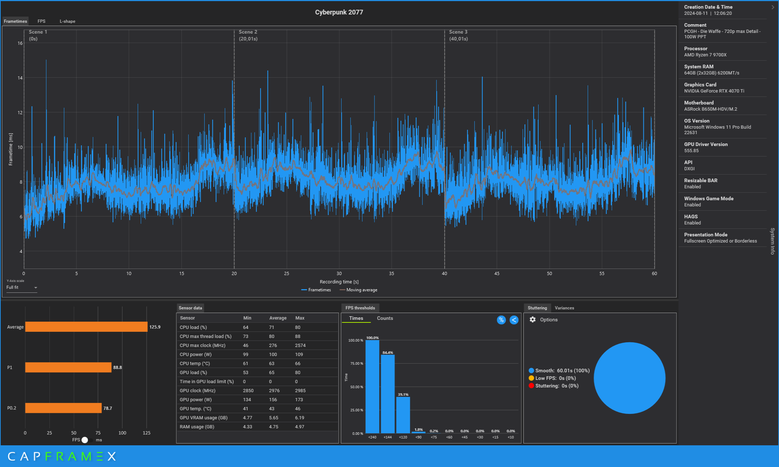
Task: Click the Cyberpunk 2077 chart title
Action: 339,12
